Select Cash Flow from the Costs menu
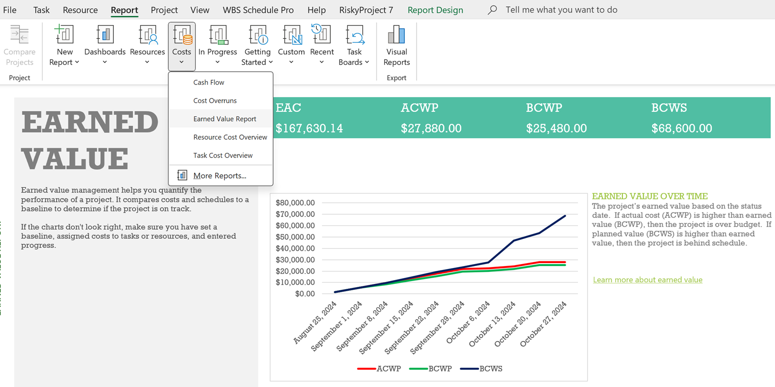This screenshot has width=775, height=387. tap(209, 82)
